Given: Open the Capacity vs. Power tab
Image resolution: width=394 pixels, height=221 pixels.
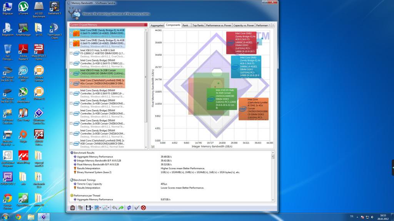Looking at the screenshot, I should coord(244,25).
